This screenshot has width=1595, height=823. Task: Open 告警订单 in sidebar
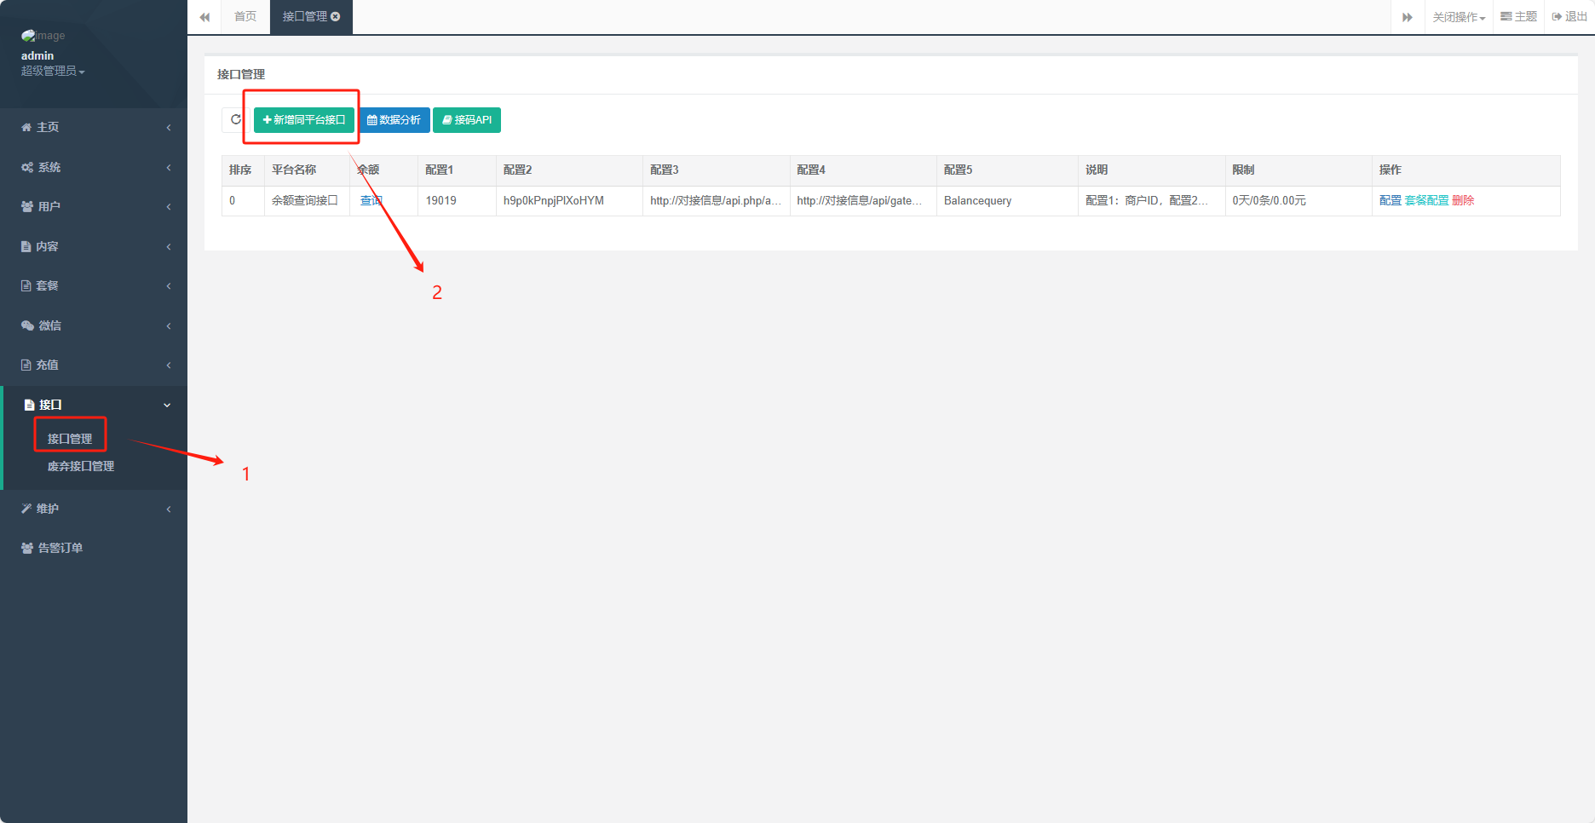[x=60, y=549]
